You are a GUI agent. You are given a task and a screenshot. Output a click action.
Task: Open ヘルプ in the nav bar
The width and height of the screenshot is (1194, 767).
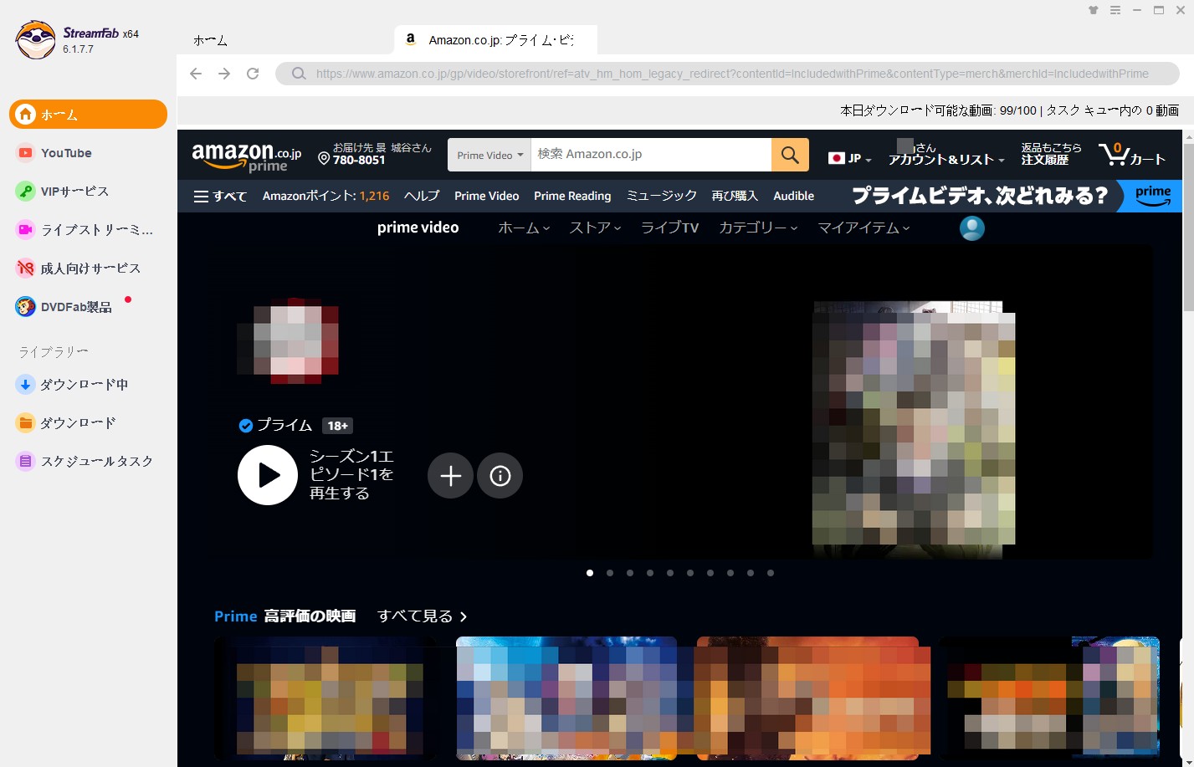click(422, 196)
